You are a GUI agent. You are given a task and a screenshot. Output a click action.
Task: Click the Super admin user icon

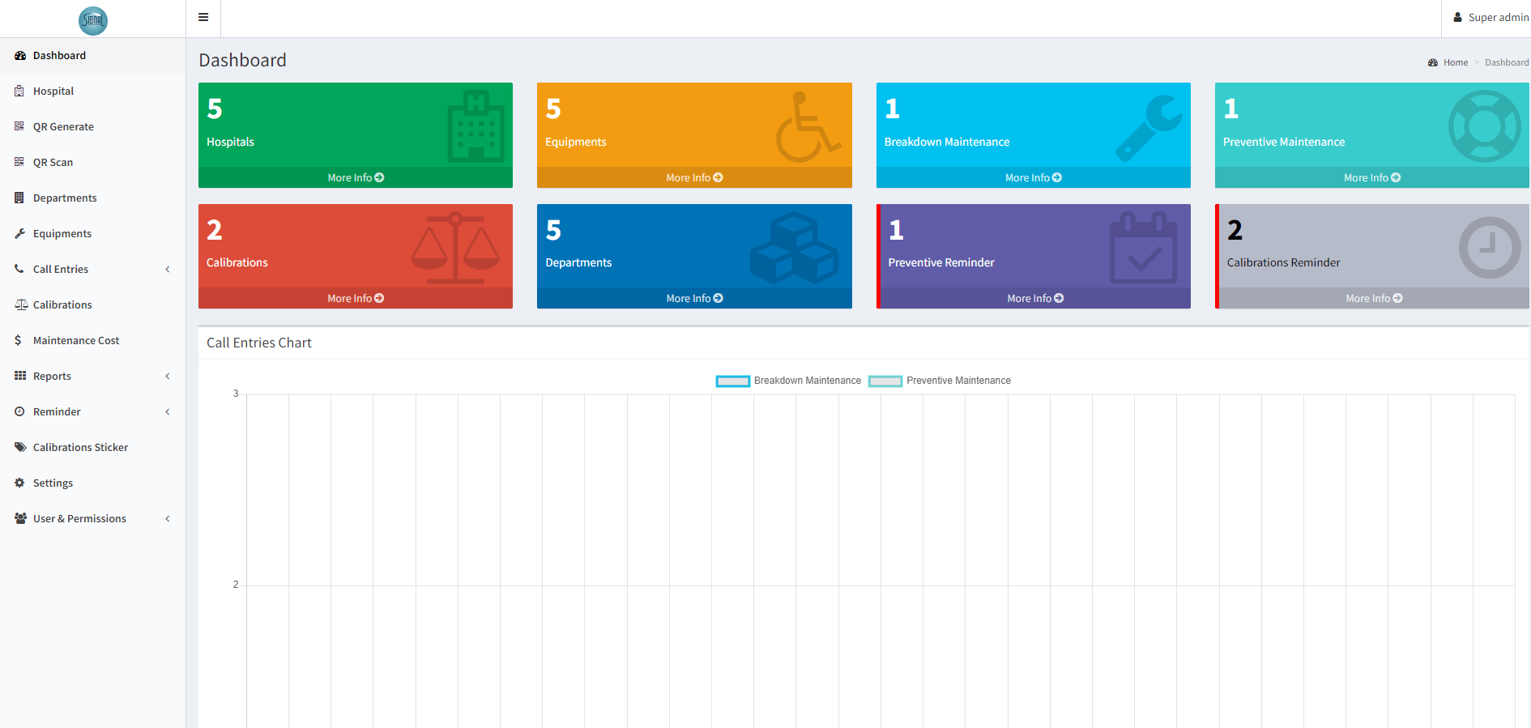1458,17
